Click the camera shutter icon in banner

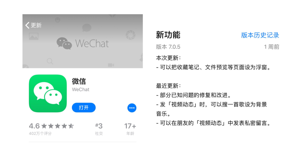130,35
